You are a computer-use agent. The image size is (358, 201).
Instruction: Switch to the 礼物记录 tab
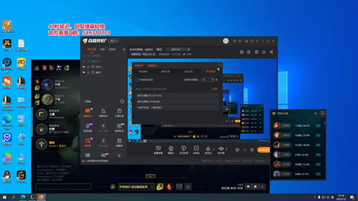point(188,71)
